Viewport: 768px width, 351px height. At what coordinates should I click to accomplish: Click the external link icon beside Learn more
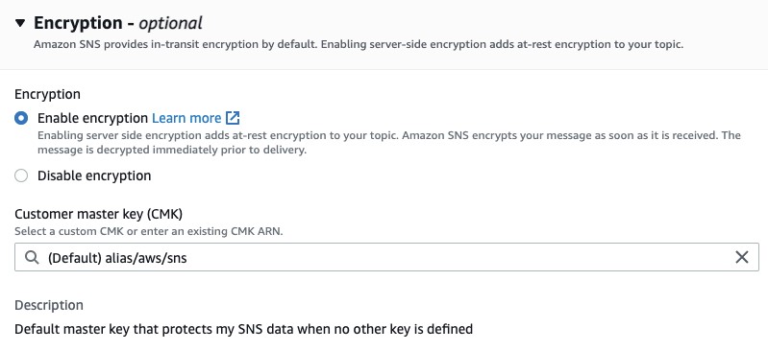click(233, 118)
